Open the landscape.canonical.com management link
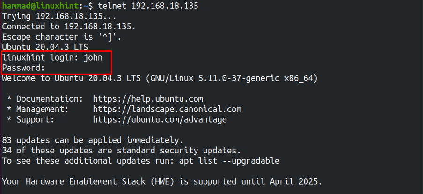The width and height of the screenshot is (423, 194). [x=167, y=110]
